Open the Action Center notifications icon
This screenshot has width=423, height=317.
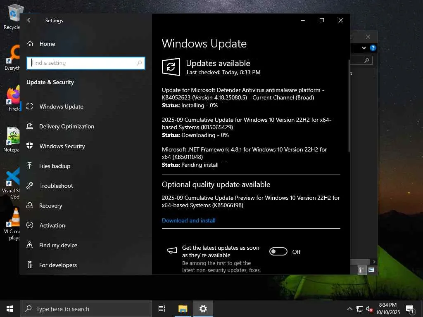click(x=410, y=309)
